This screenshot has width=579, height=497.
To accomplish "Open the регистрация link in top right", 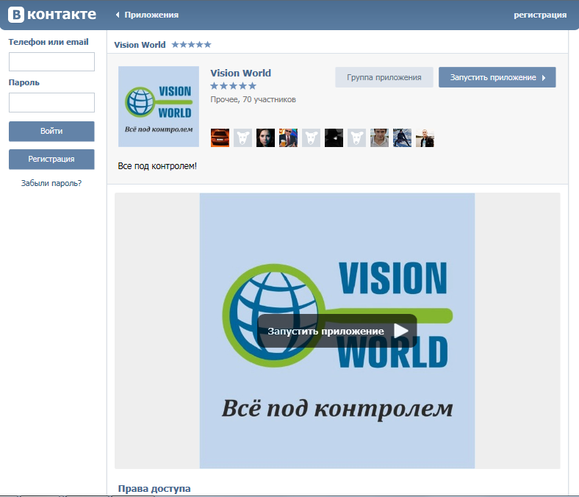I will point(540,15).
